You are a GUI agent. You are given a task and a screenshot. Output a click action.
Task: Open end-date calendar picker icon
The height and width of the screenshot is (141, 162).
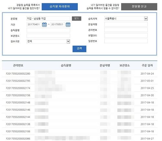tap(68, 25)
